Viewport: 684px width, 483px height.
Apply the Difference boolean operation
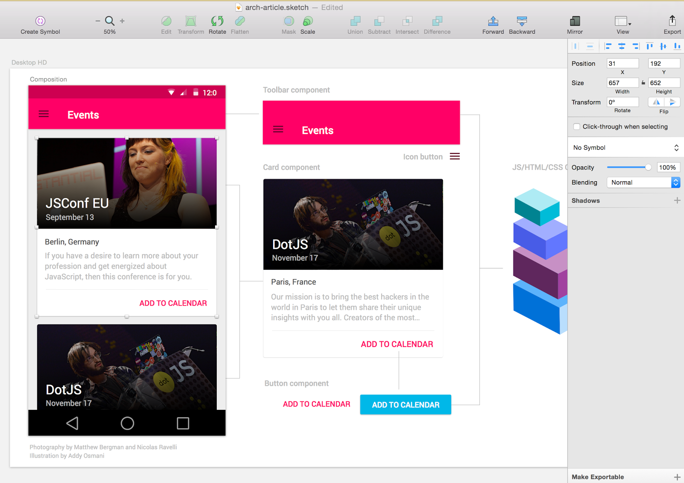[x=437, y=21]
